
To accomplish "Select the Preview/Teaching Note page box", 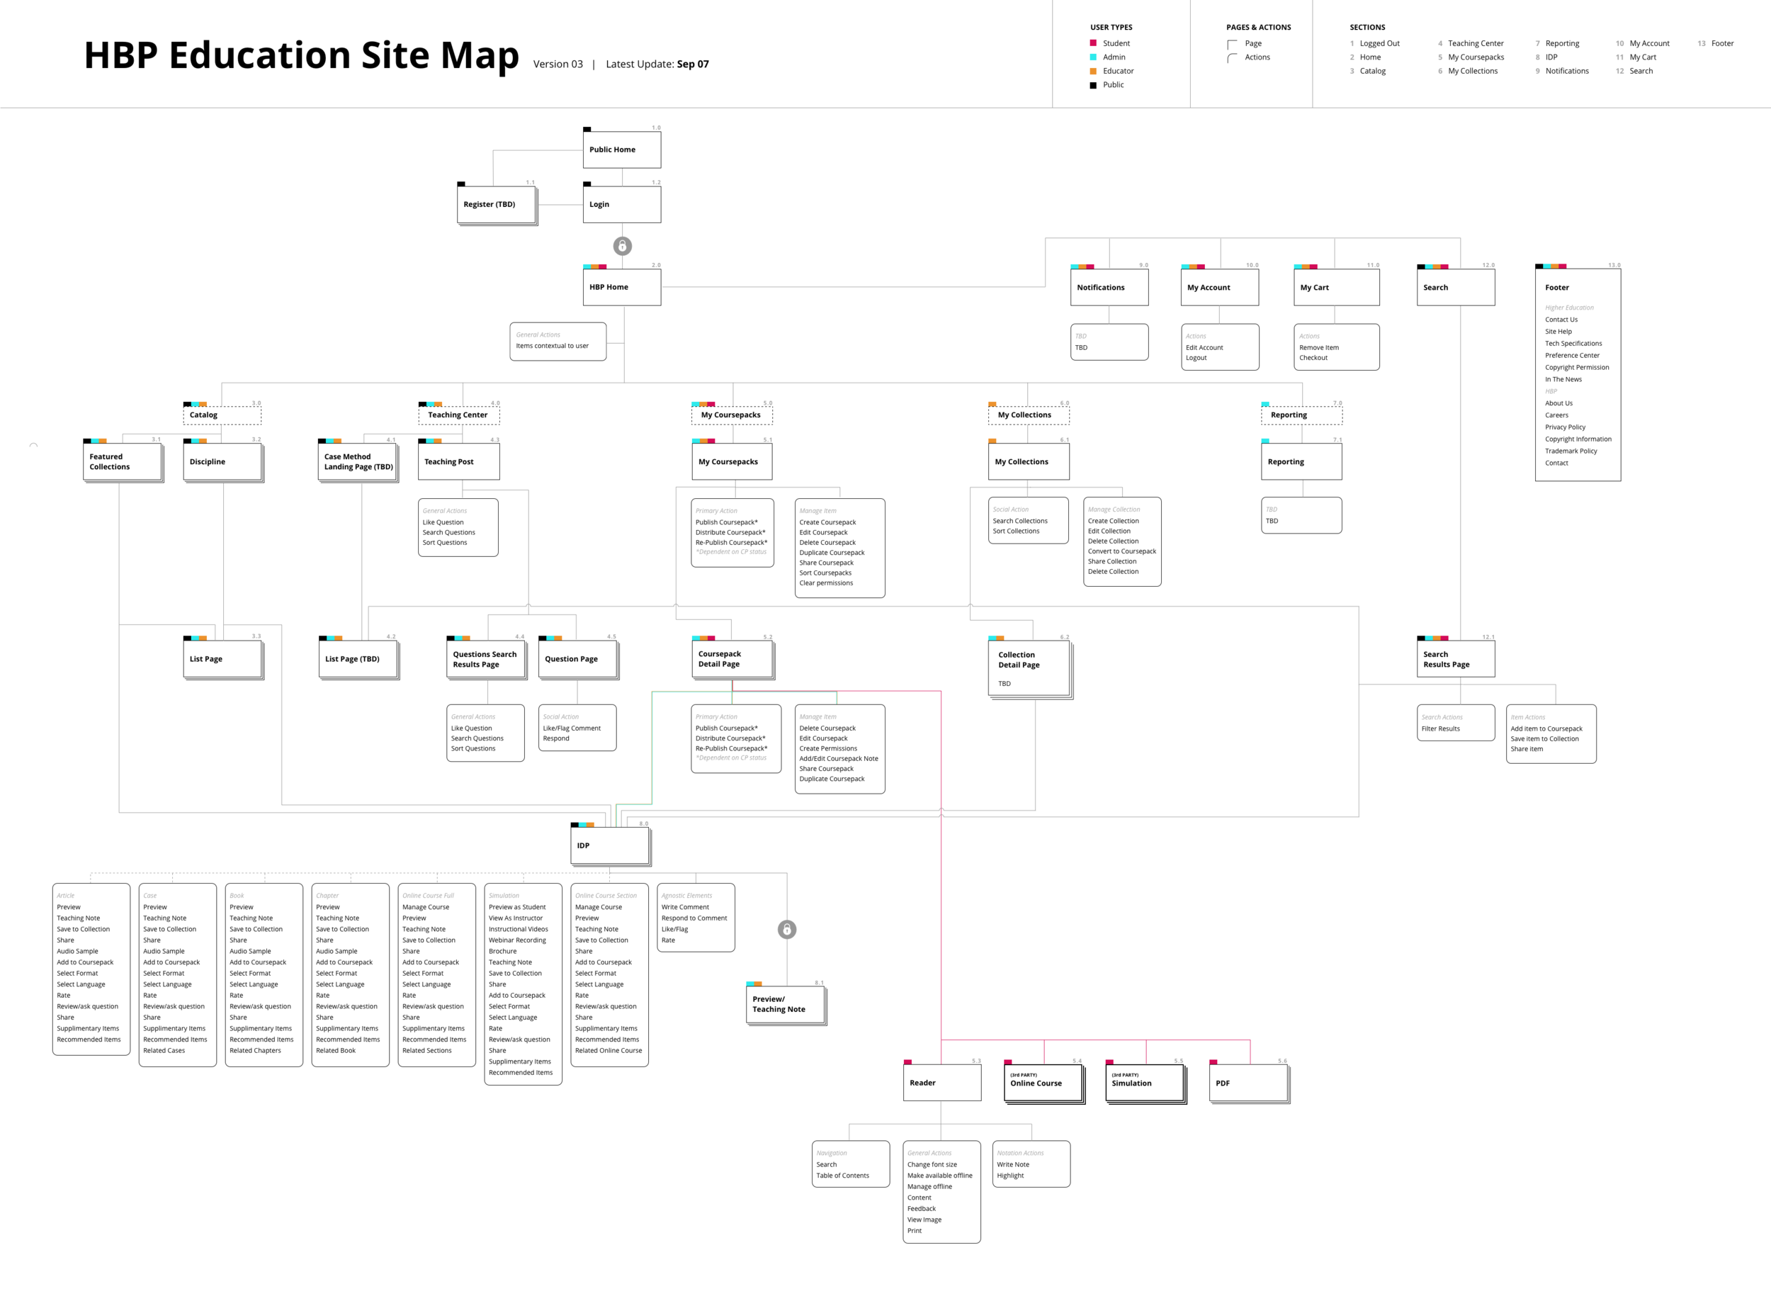I will [786, 1004].
